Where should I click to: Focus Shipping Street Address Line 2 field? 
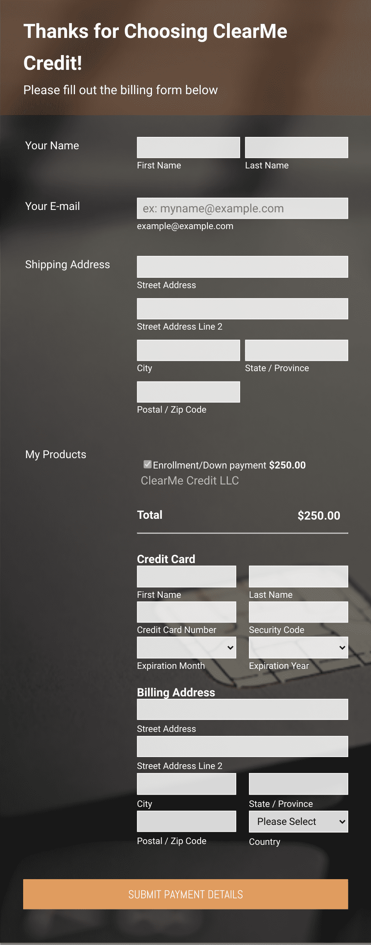pyautogui.click(x=243, y=309)
